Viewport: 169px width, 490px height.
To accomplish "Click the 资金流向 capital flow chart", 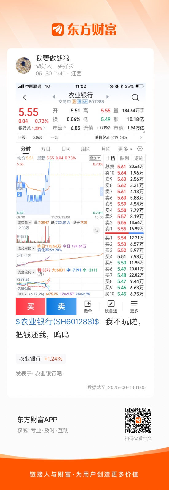I will pyautogui.click(x=60, y=284).
